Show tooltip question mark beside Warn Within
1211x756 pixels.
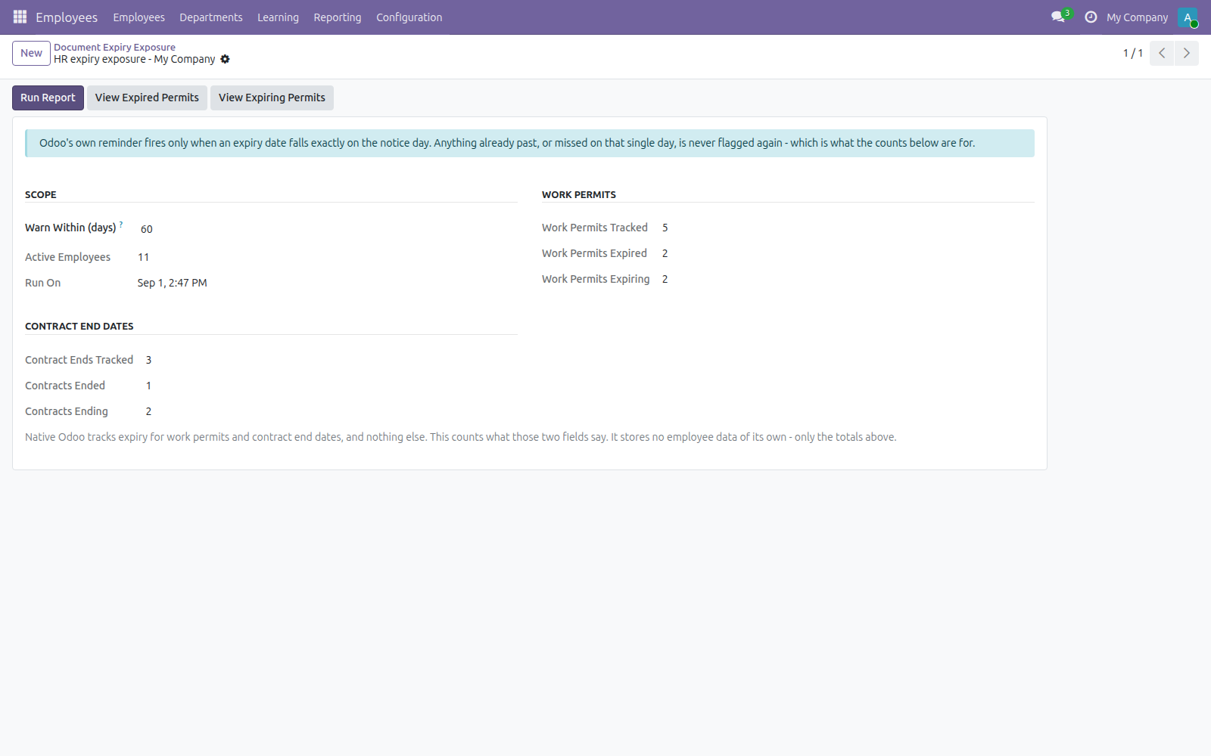[121, 224]
